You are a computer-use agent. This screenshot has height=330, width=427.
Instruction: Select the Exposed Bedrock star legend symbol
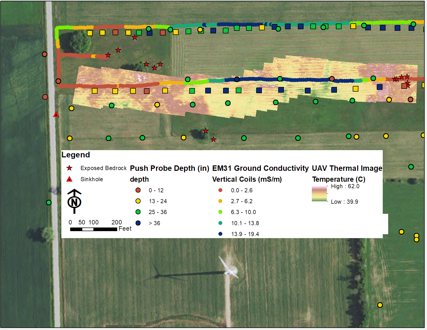coord(70,168)
